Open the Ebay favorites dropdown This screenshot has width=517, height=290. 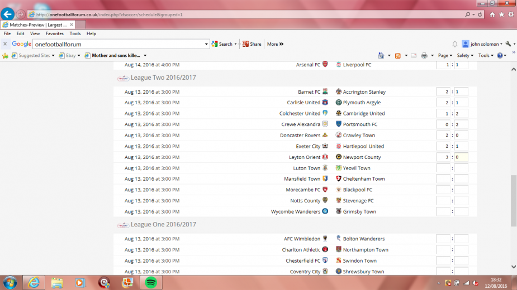(x=79, y=56)
